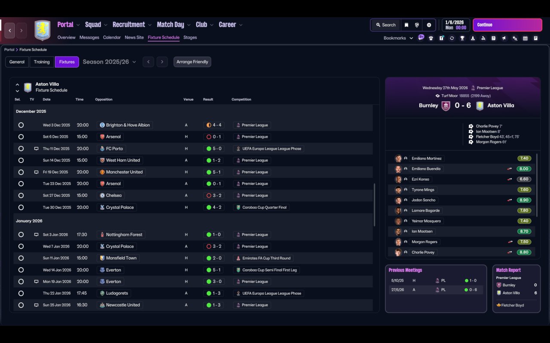
Task: Open the trophy bookmark shortcut
Action: (462, 38)
